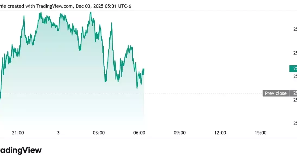
Task: Click the gray previous close price tag
Action: [x=293, y=93]
